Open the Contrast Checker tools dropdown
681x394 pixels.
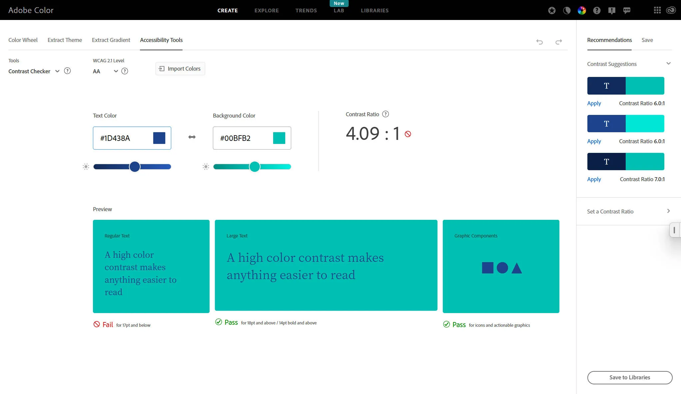34,71
